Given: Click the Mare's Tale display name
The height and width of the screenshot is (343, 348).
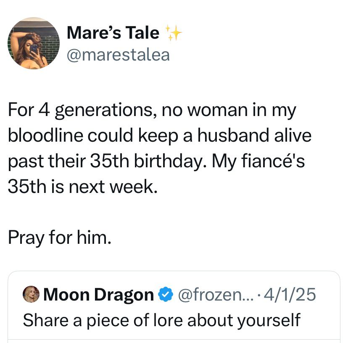Looking at the screenshot, I should coord(113,33).
